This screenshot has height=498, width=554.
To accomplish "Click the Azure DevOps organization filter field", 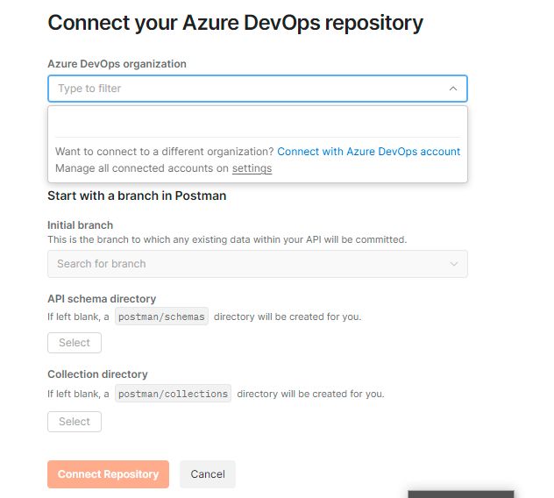I will pos(257,89).
